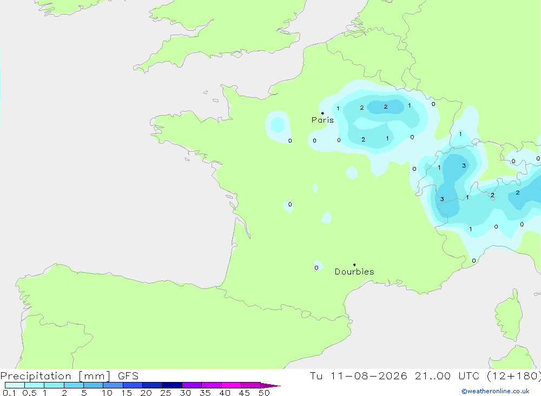This screenshot has width=541, height=396.
Task: Click the Paris location dot marker
Action: pyautogui.click(x=322, y=113)
